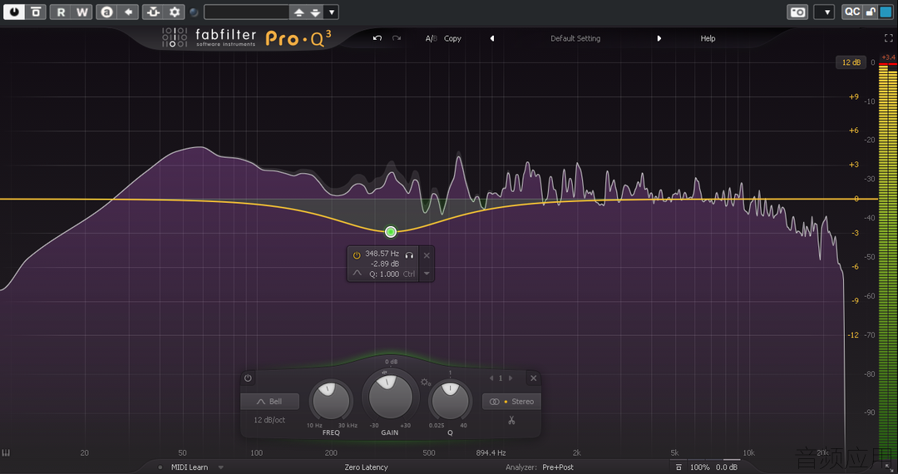
Task: Click the blue square color indicator
Action: click(x=886, y=12)
